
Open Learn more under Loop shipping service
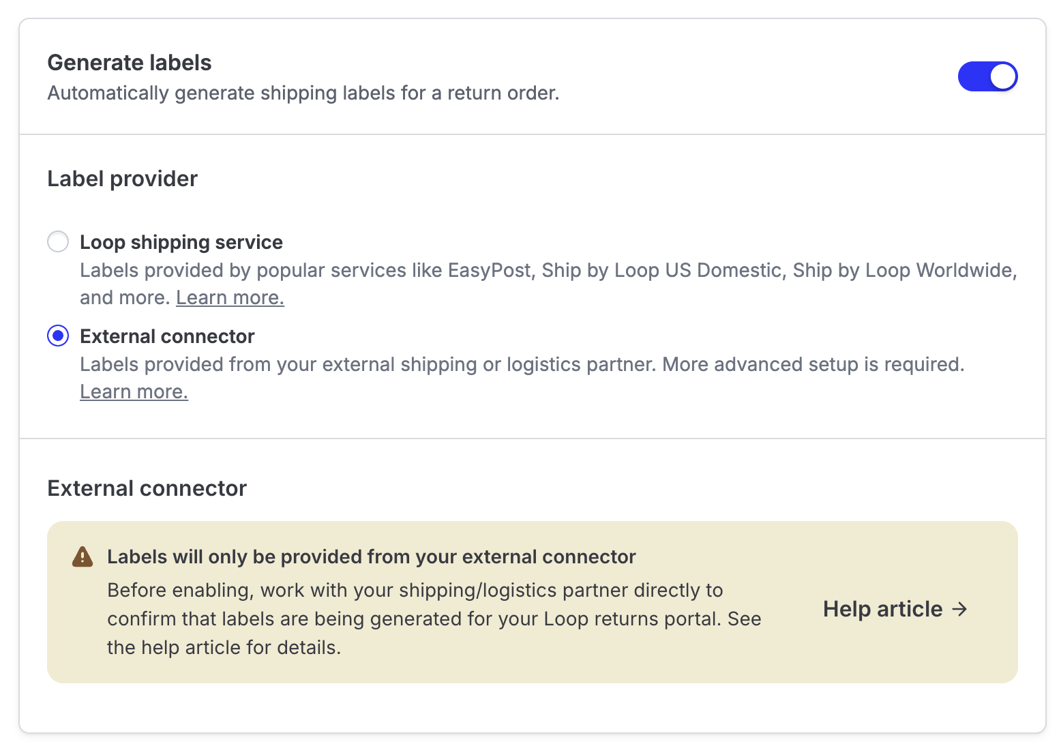coord(230,297)
